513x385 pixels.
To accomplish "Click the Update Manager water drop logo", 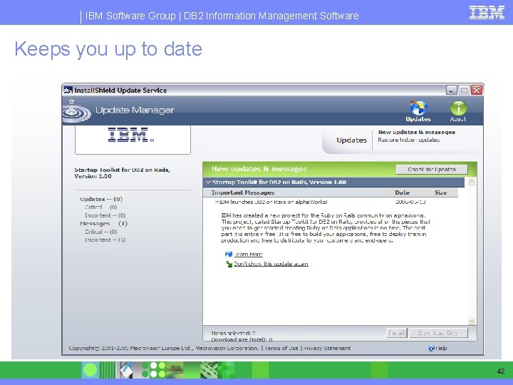I will coord(76,112).
